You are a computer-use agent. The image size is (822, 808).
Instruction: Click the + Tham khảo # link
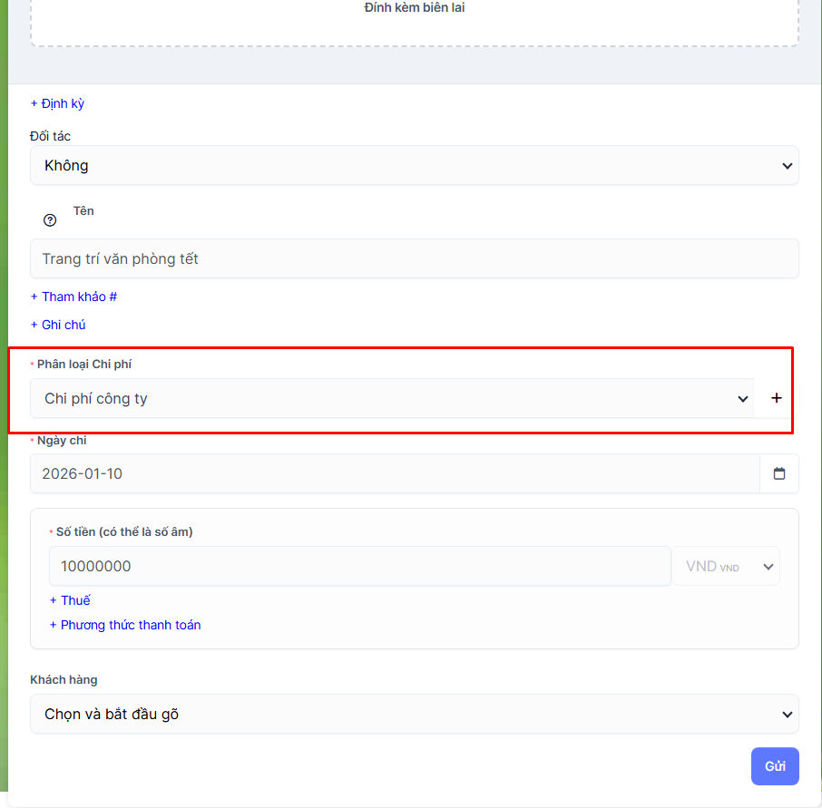(x=73, y=297)
